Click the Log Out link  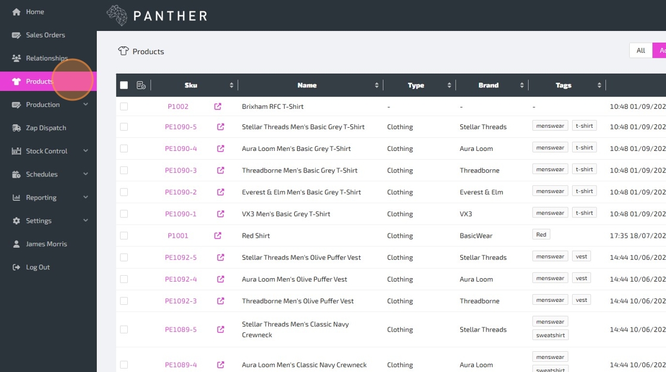[x=38, y=267]
